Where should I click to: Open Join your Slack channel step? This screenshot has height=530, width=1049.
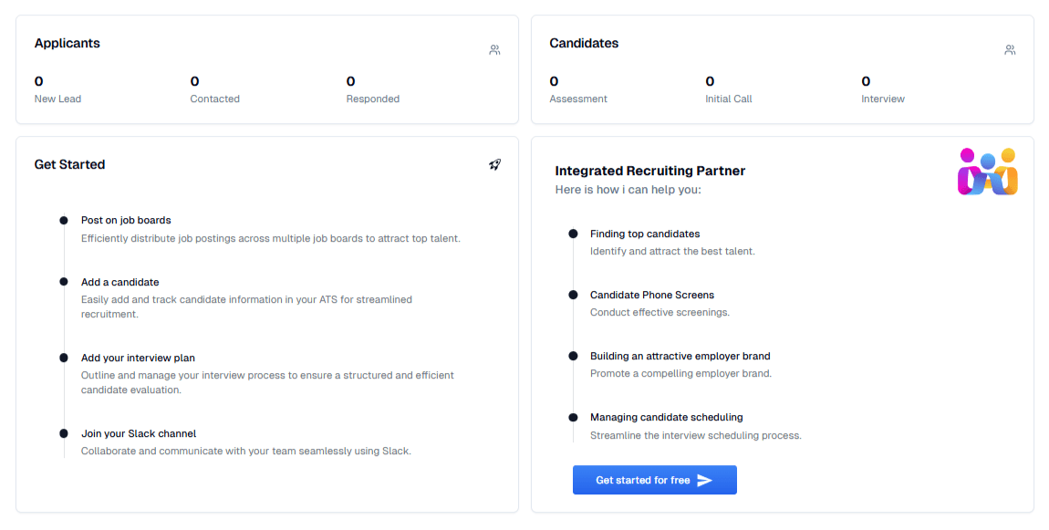pos(139,433)
